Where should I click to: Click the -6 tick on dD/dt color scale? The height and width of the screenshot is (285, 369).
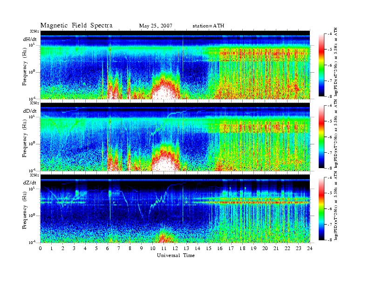coord(330,137)
